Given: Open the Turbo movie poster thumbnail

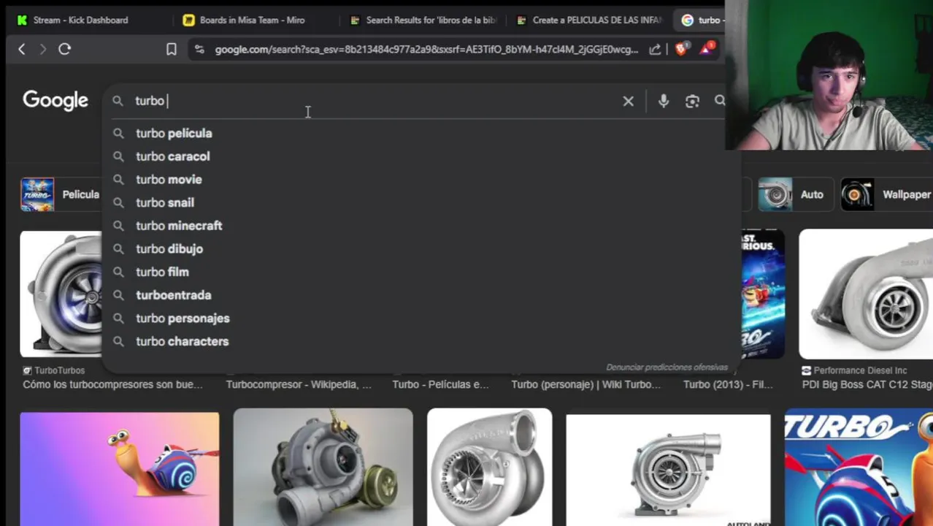Looking at the screenshot, I should pyautogui.click(x=763, y=294).
